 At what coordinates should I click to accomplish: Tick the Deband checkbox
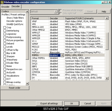tap(5, 43)
